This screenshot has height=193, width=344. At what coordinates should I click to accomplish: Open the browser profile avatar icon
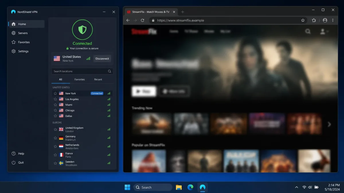(x=325, y=20)
